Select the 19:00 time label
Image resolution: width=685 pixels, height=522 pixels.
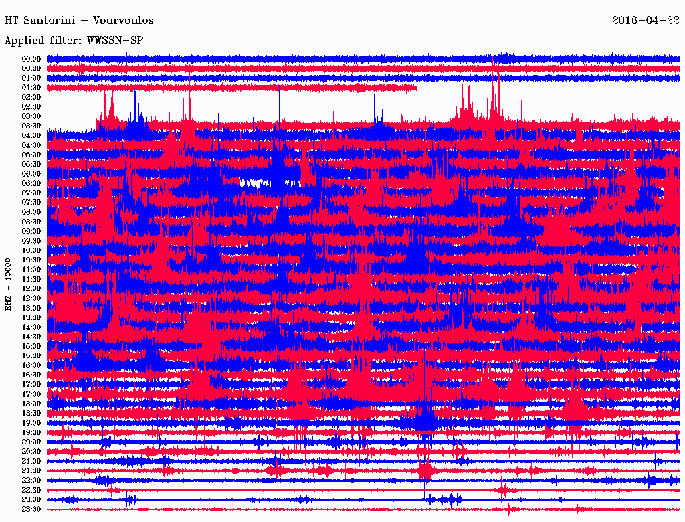(31, 423)
